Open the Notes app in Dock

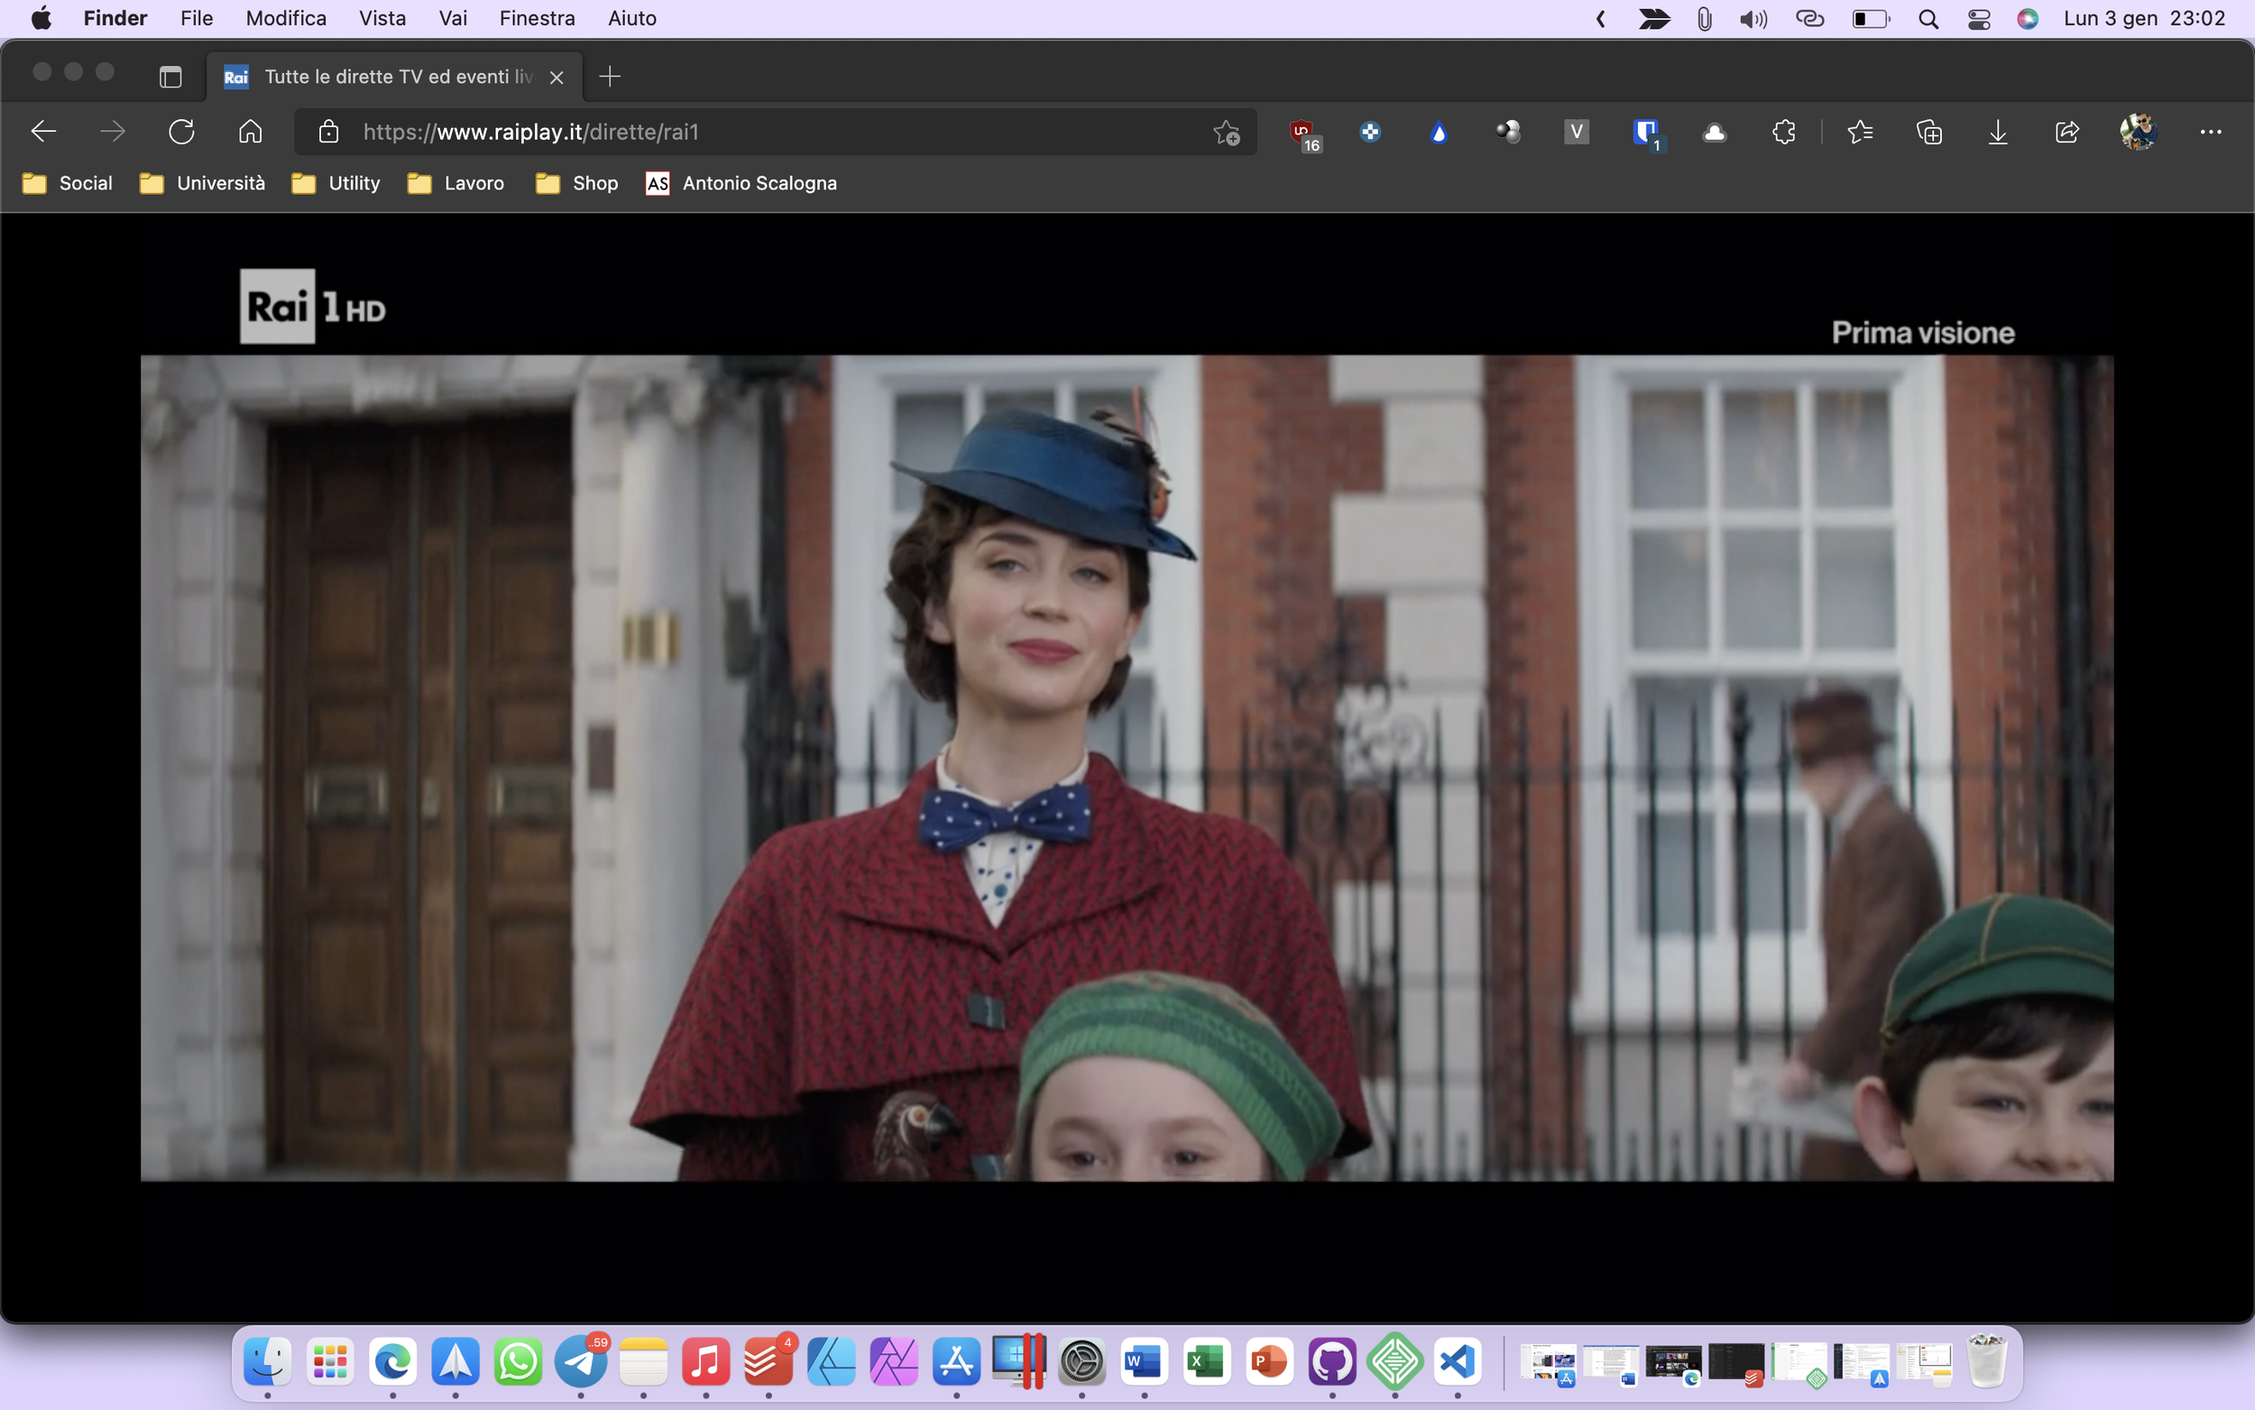click(x=643, y=1360)
